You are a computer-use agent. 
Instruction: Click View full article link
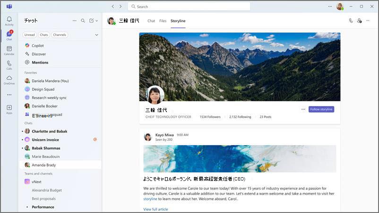tap(155, 209)
